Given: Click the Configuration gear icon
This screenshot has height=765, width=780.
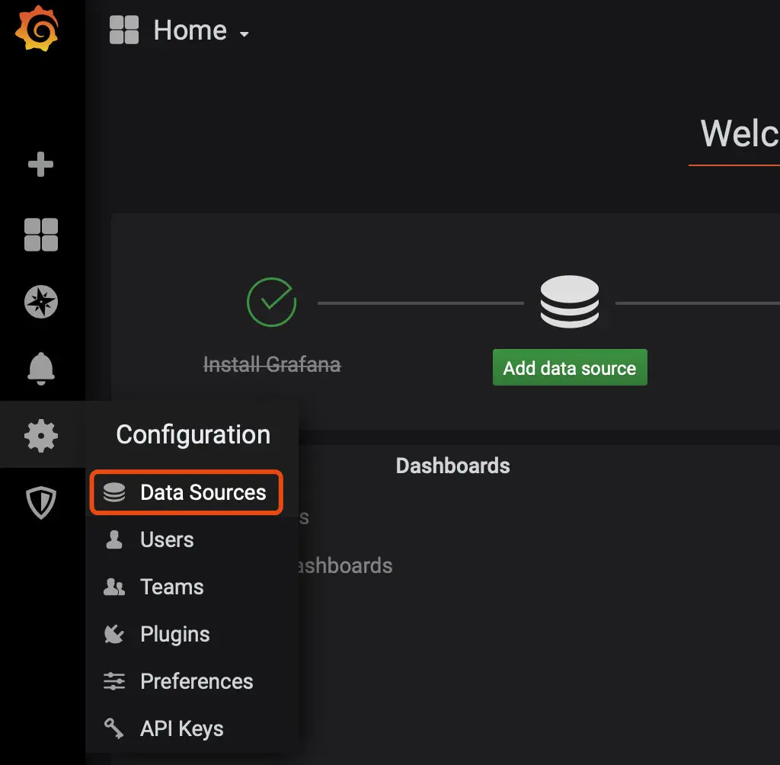Looking at the screenshot, I should [x=41, y=436].
